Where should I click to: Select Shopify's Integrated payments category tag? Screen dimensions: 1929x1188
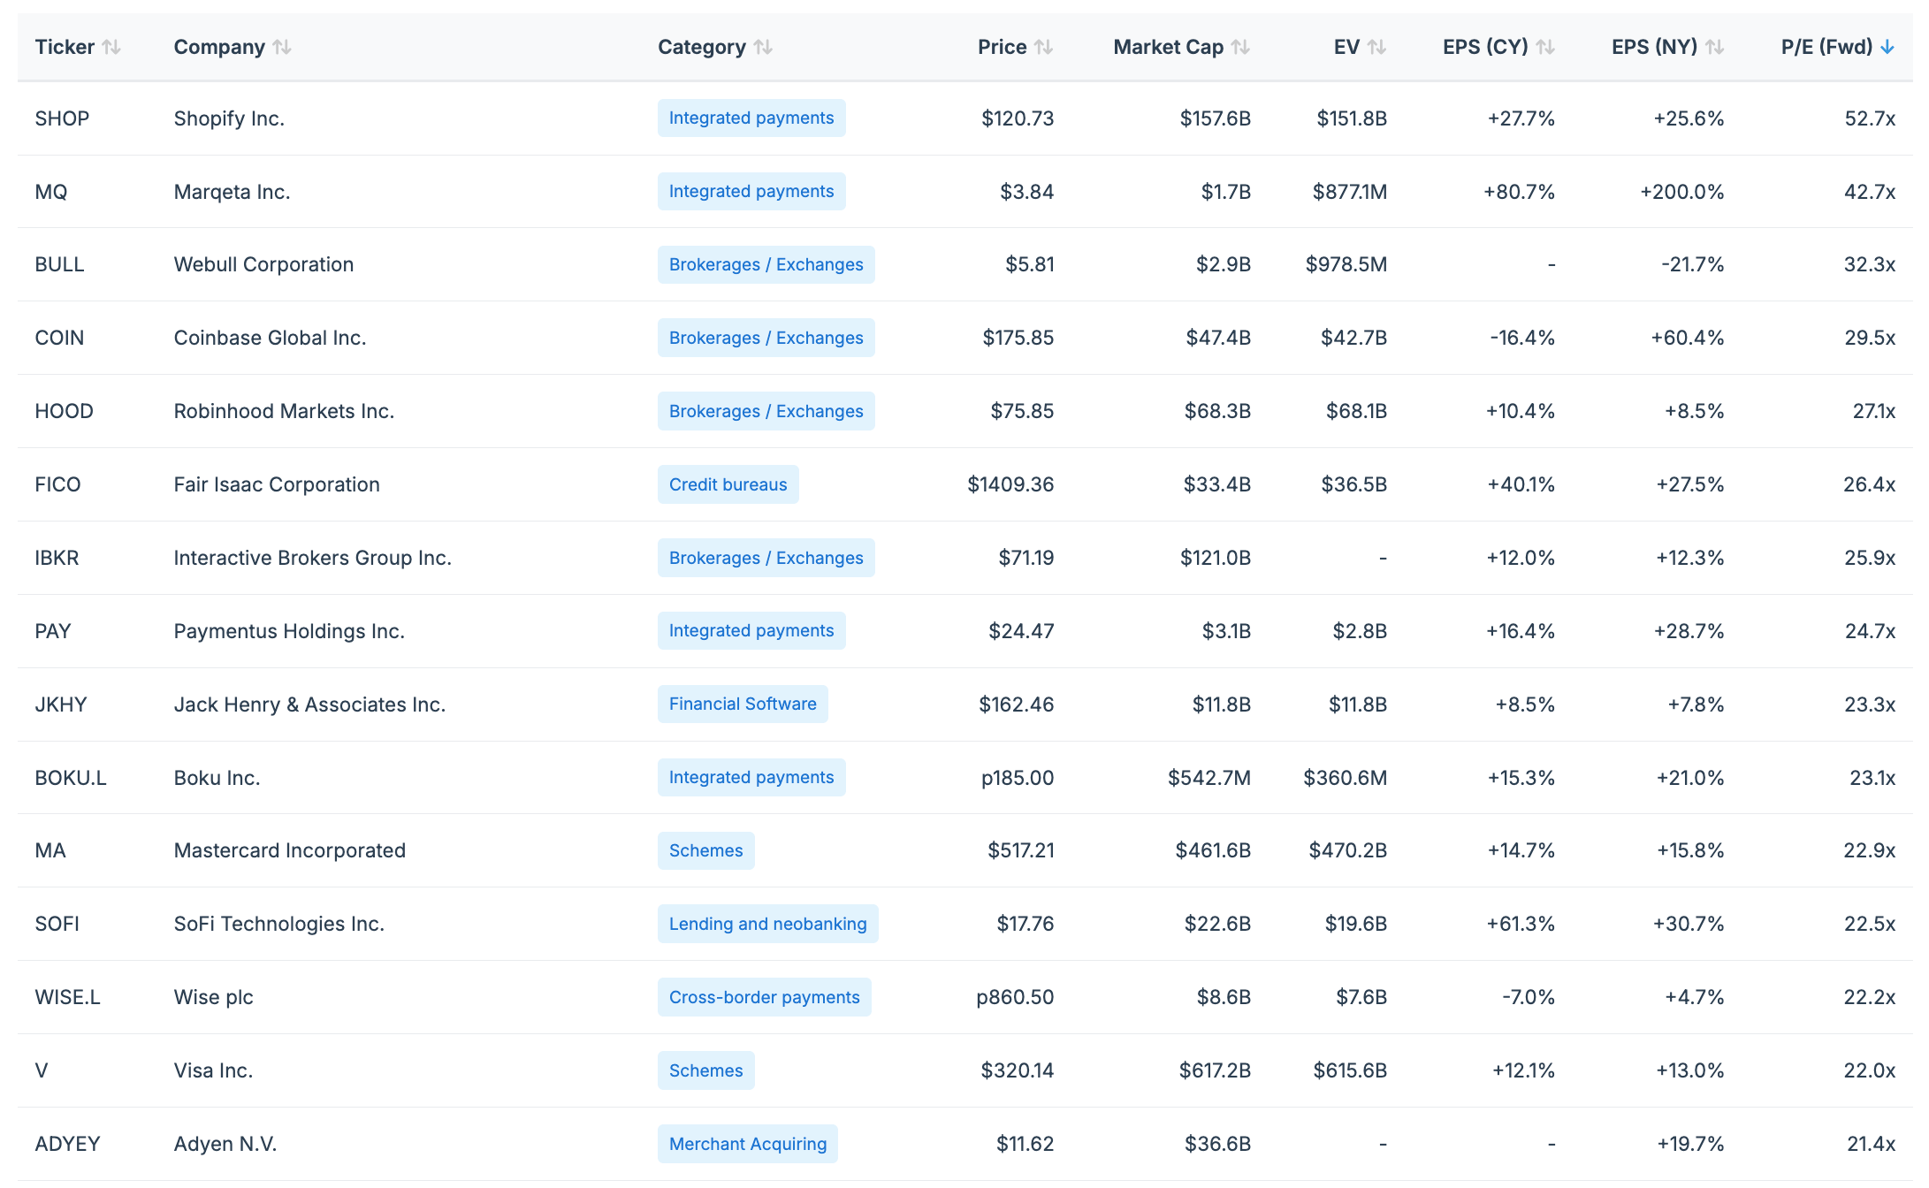click(751, 118)
